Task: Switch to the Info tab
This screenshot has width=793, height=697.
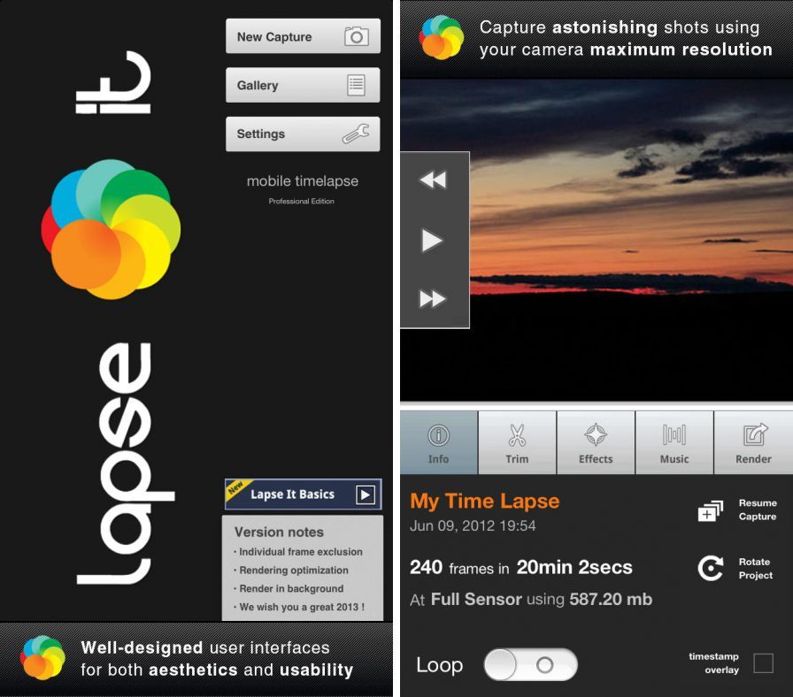Action: [438, 441]
